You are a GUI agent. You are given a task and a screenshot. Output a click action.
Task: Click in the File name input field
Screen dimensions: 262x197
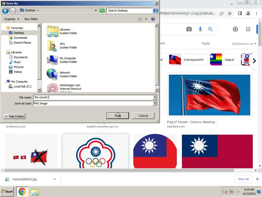coord(93,97)
